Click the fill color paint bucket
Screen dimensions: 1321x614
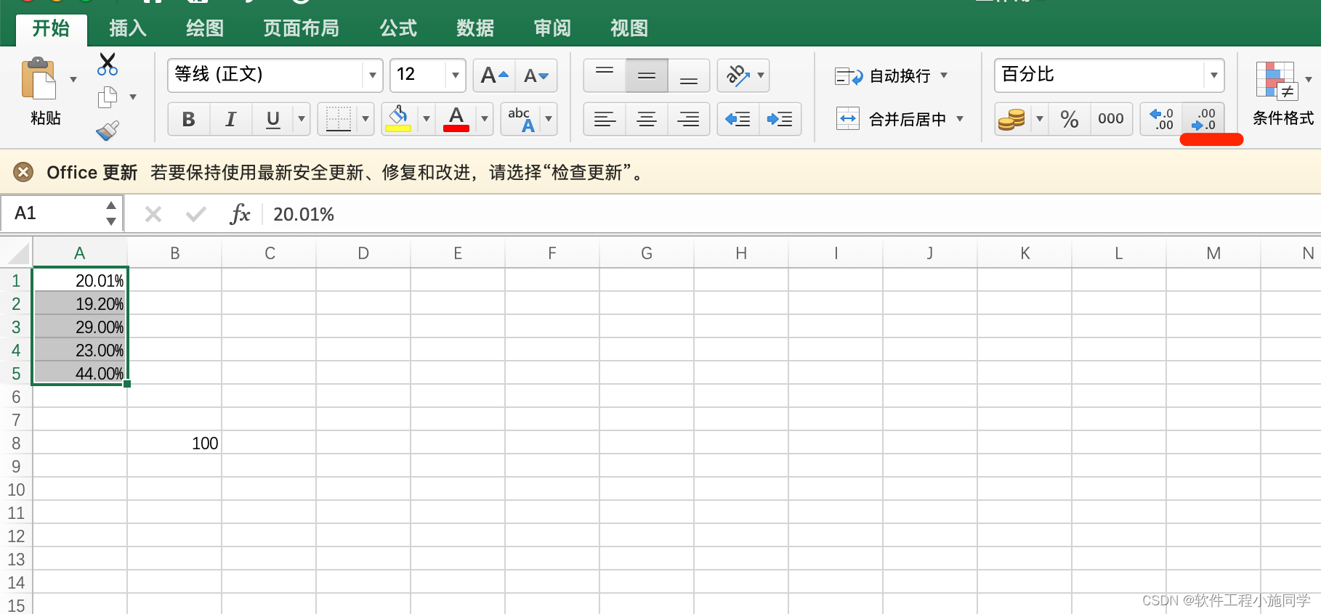398,119
